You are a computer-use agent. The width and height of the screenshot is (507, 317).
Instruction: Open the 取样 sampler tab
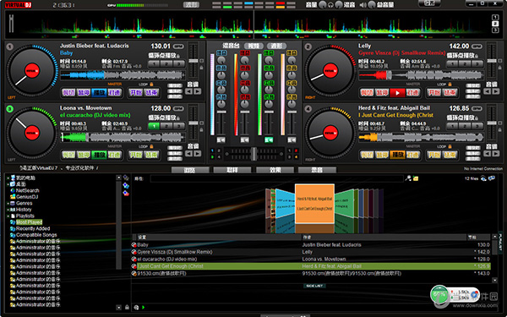[232, 170]
